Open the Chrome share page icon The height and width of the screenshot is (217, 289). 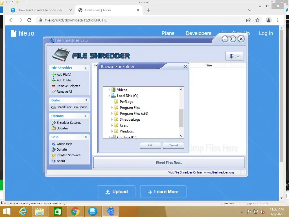[248, 20]
